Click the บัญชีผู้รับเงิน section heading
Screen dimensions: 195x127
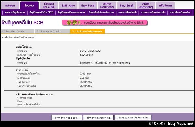23,59
